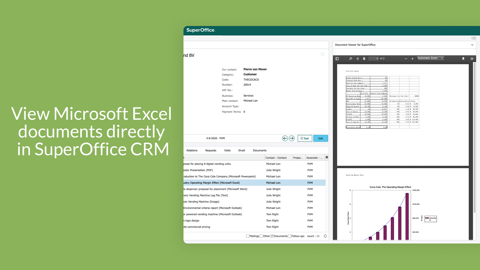
Task: Open column settings gear icon
Action: 327,157
